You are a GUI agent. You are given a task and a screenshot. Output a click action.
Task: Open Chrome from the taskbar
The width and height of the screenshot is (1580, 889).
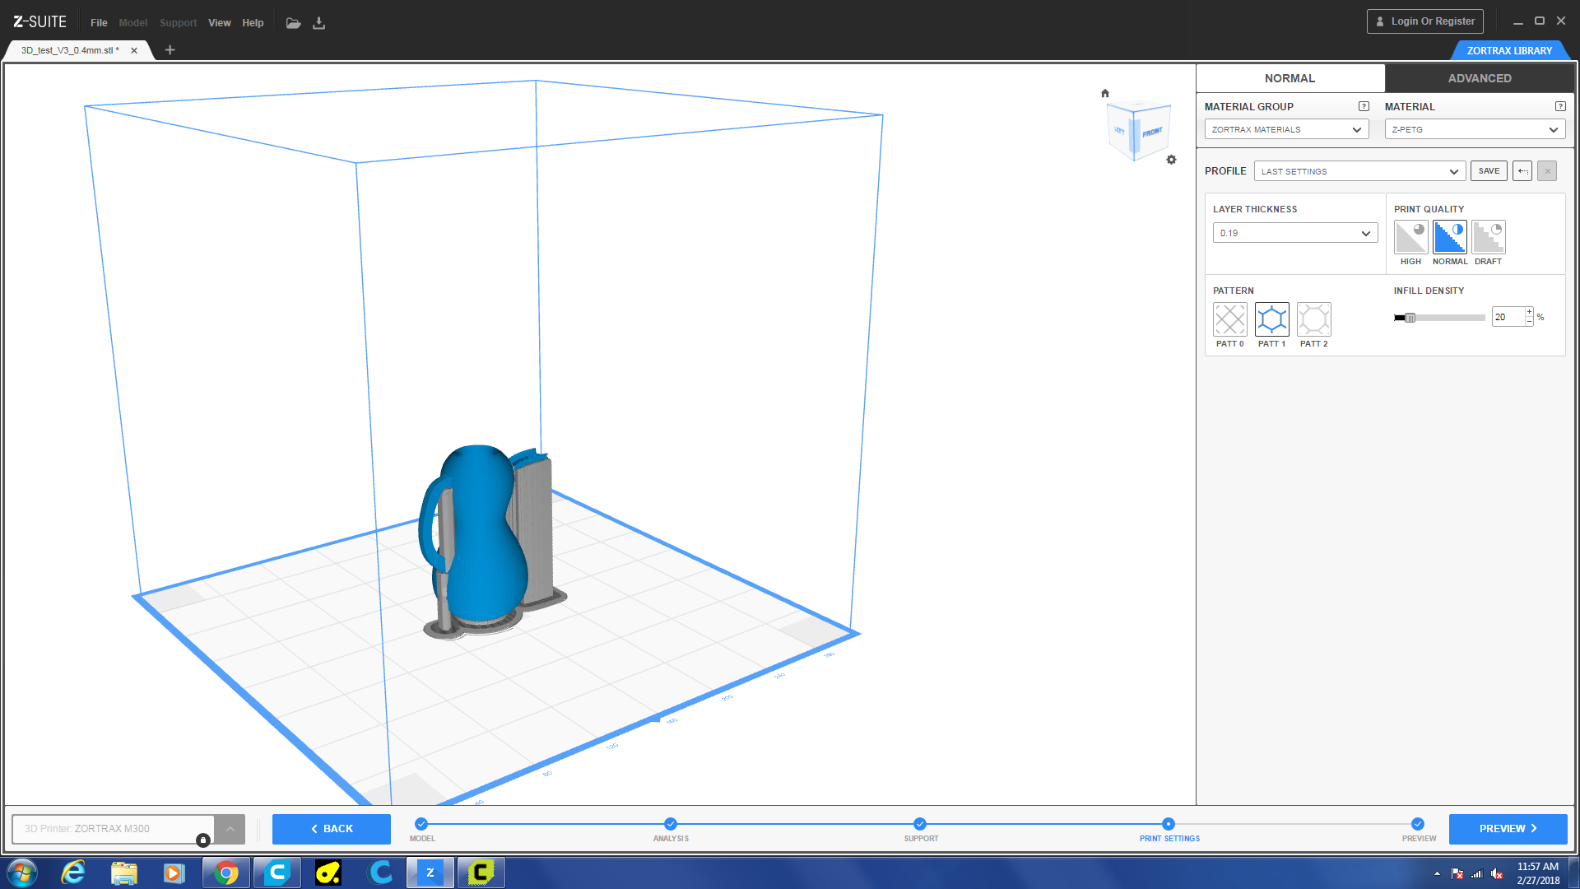225,873
